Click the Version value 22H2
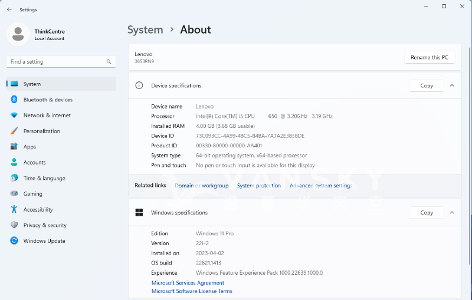Image resolution: width=472 pixels, height=300 pixels. [202, 243]
